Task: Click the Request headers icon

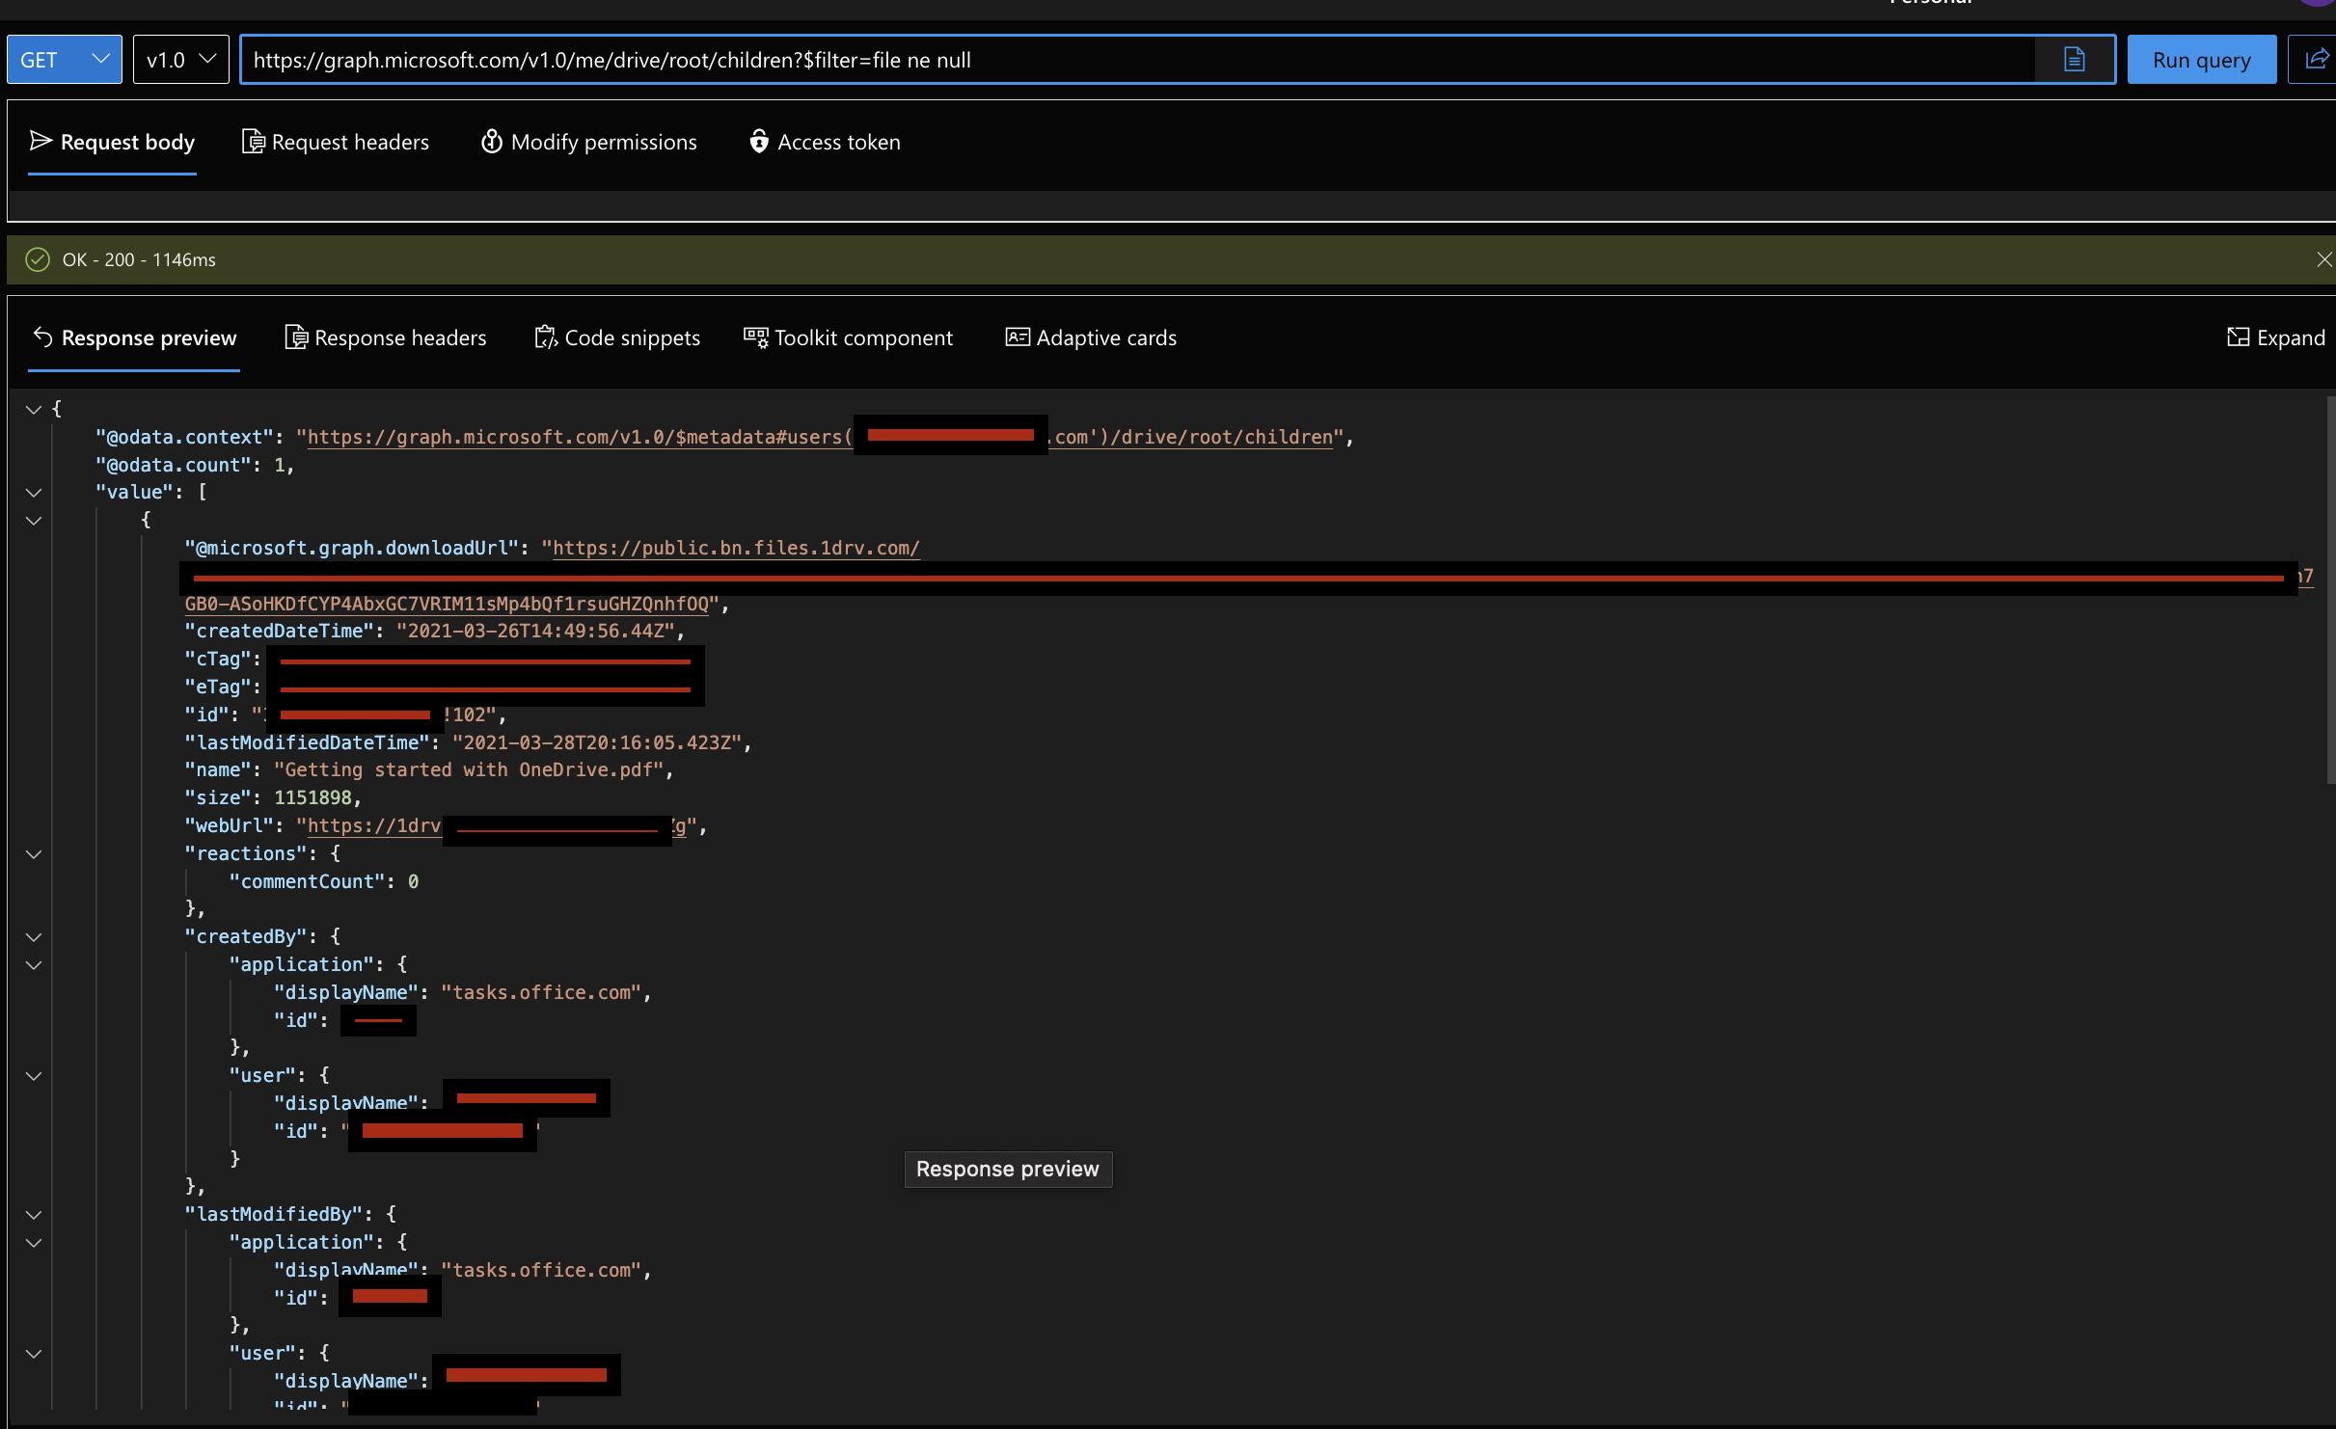Action: 253,142
